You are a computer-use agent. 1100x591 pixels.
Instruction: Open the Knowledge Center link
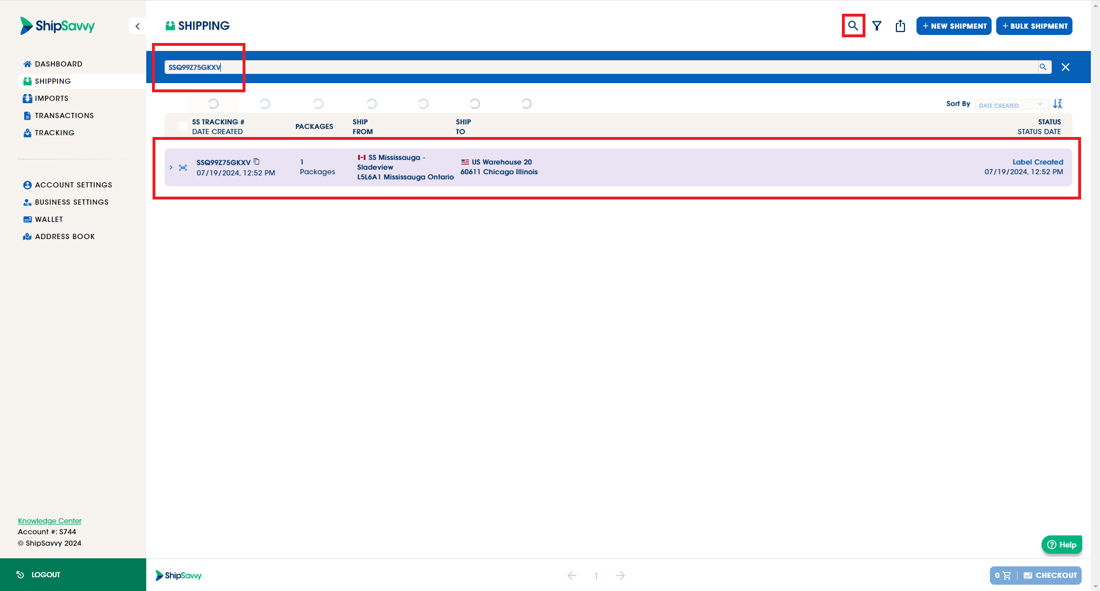click(x=50, y=520)
